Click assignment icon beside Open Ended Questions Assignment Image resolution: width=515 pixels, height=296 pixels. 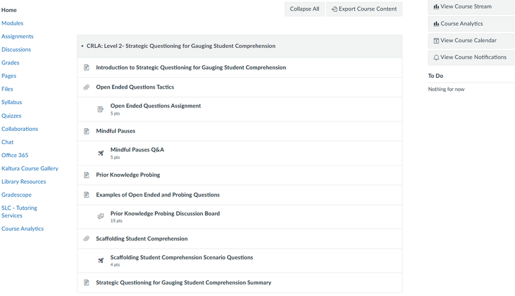tap(100, 109)
